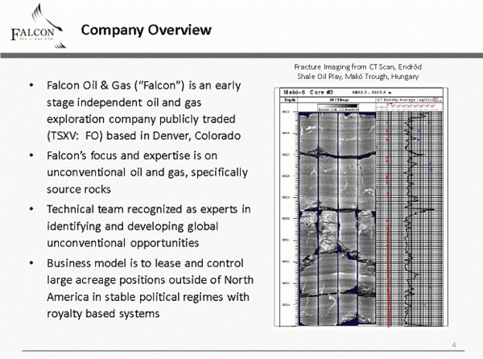483x359 pixels.
Task: Click the Falcon Oil & Gas logo
Action: coord(38,27)
